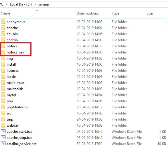Screen dimensions: 168x147
Task: Click the apache_stop.bat batch file icon
Action: (3, 137)
